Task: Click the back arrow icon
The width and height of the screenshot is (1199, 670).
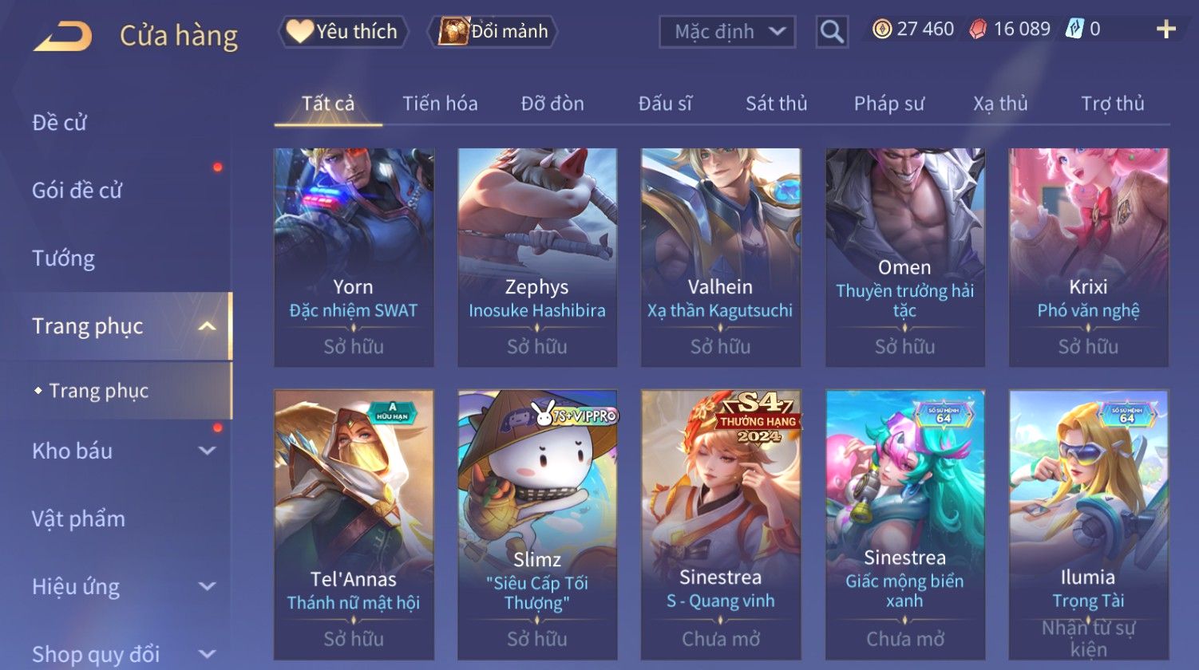Action: pos(62,36)
